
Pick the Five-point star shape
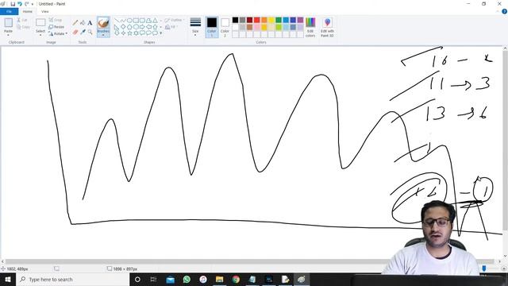(129, 33)
